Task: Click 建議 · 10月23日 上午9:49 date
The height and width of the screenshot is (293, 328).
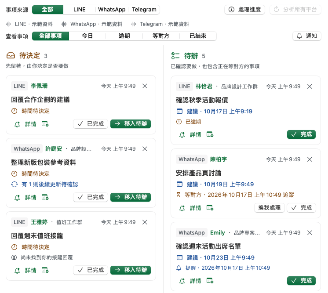Action: pyautogui.click(x=215, y=258)
